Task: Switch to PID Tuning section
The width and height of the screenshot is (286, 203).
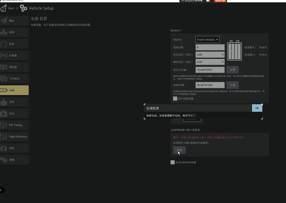Action: pyautogui.click(x=14, y=125)
